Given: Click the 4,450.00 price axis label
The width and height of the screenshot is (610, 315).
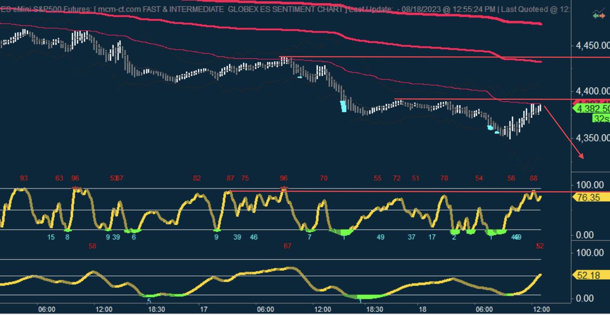Looking at the screenshot, I should point(592,46).
